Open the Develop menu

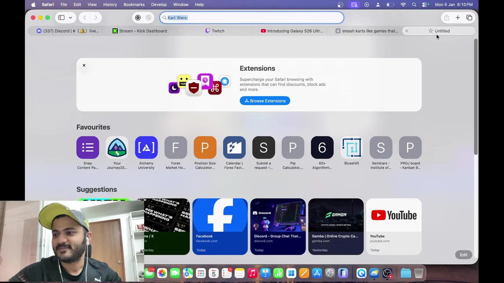159,4
